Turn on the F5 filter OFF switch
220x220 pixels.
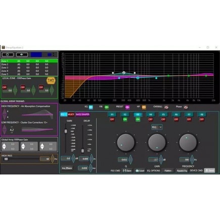tap(163, 119)
